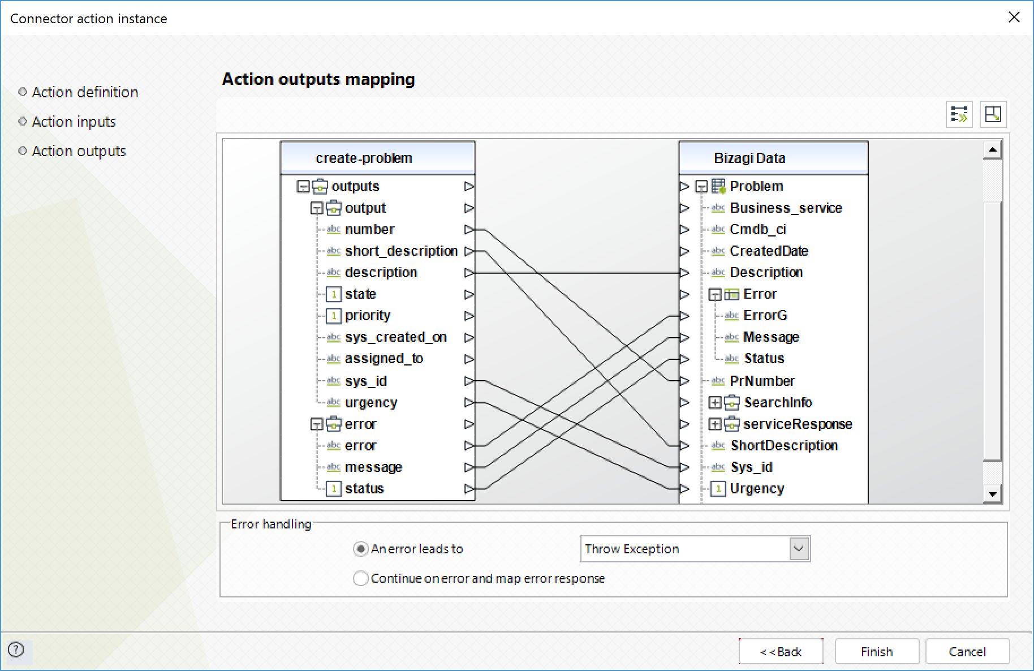Click output connector arrow of number

(469, 230)
